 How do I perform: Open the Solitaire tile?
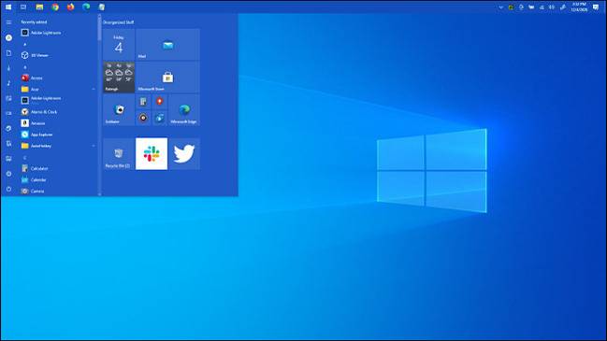[x=119, y=110]
